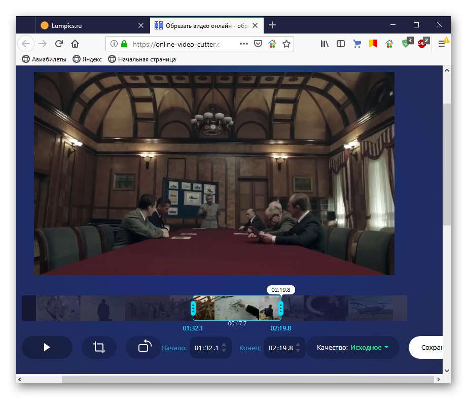The image size is (467, 402).
Task: Click the right trim handle on timeline
Action: 280,309
